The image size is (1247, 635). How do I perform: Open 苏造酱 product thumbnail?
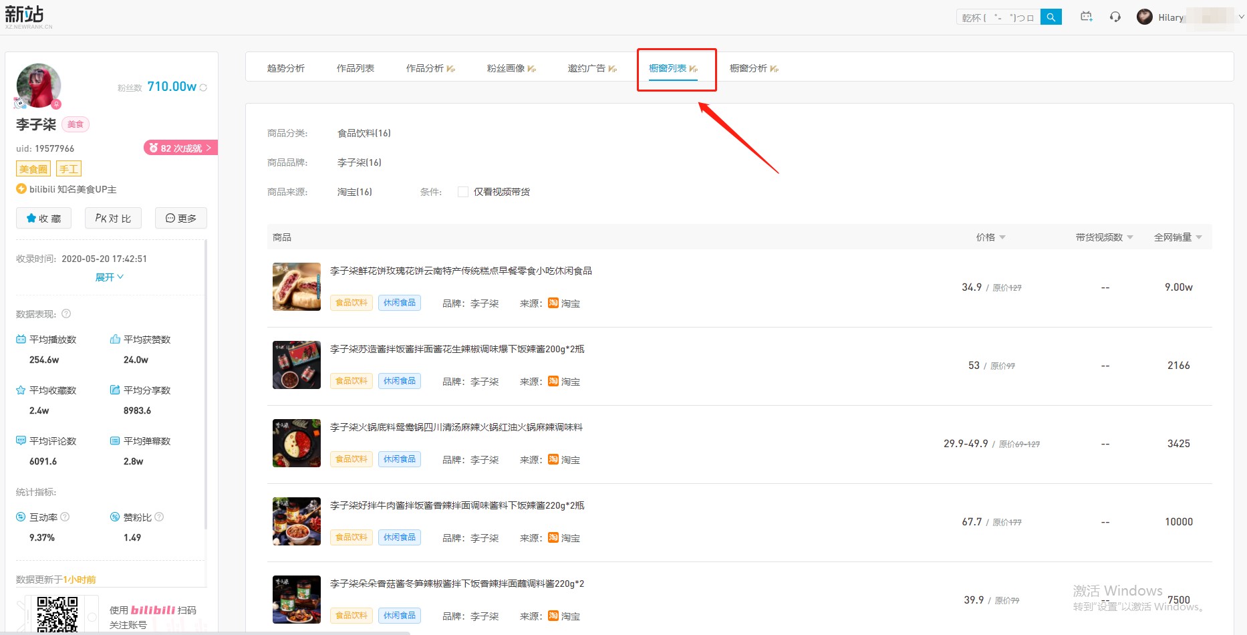(297, 365)
